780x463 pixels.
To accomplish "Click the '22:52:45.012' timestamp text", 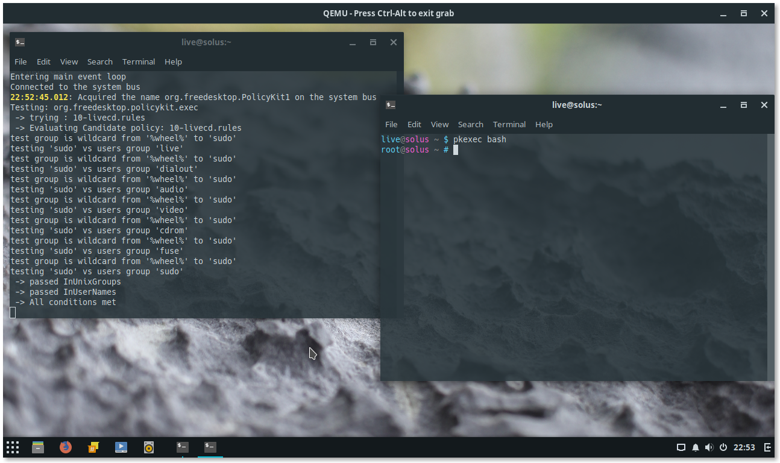I will tap(39, 97).
